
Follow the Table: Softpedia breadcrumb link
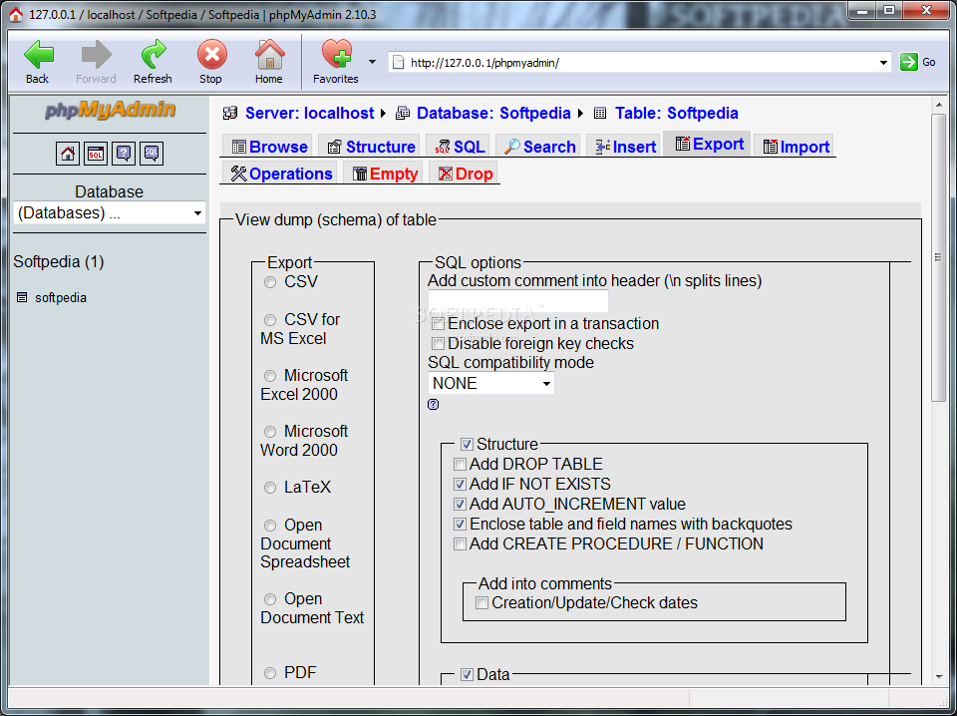676,113
